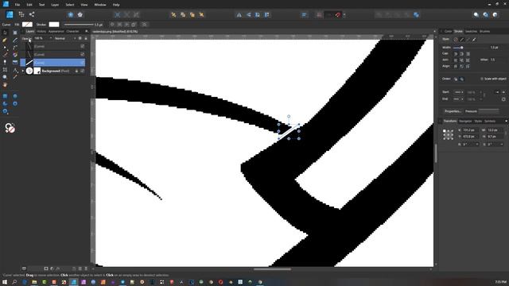Click the Fill color swatch

tap(27, 25)
